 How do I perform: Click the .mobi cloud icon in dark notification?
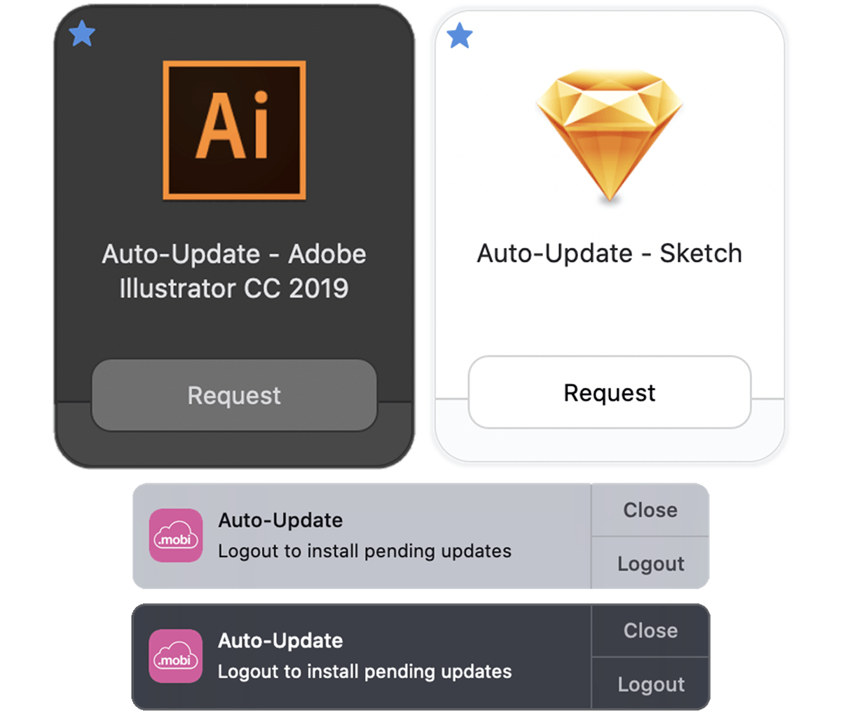(176, 656)
